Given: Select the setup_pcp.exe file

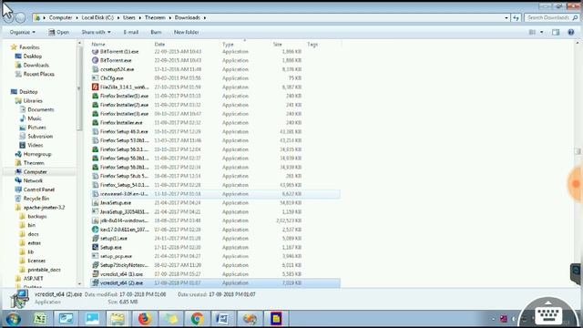Looking at the screenshot, I should 116,256.
